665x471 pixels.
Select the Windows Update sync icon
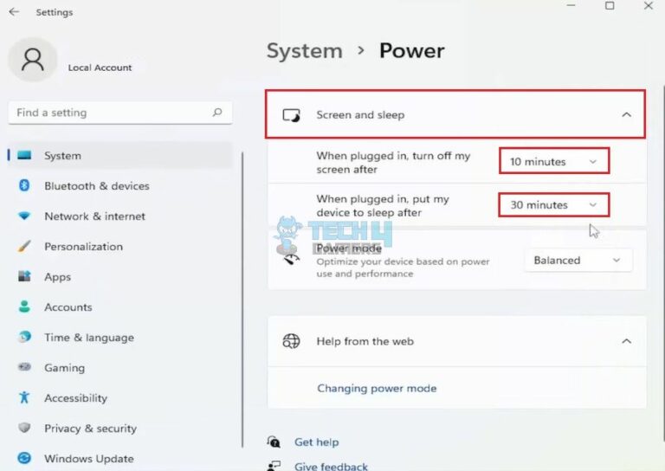point(24,458)
